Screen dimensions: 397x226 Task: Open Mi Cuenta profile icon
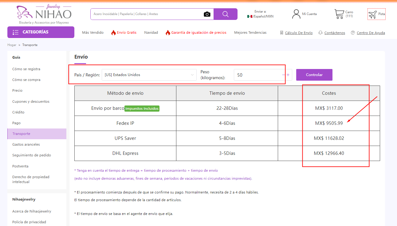click(x=296, y=14)
